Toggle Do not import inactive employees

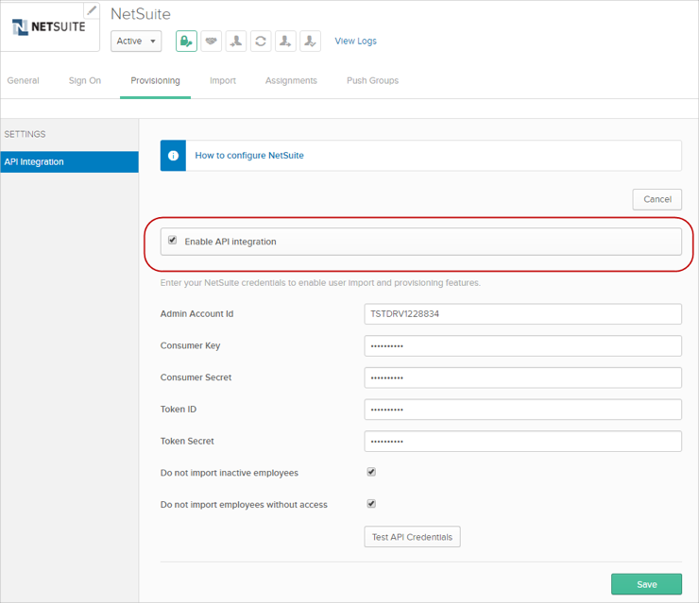(371, 472)
